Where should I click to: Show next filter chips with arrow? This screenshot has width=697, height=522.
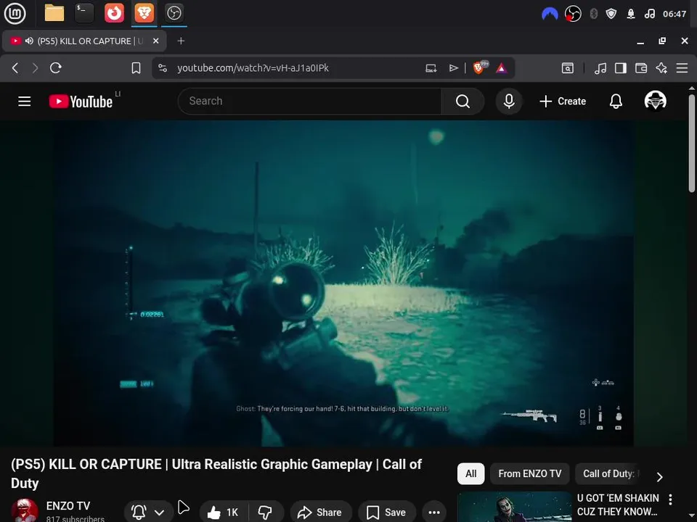pos(659,476)
